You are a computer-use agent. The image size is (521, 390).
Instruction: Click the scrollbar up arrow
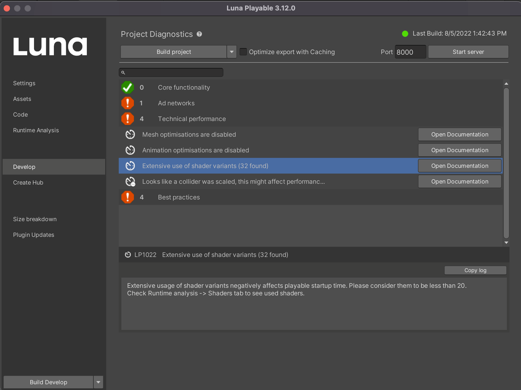point(506,84)
